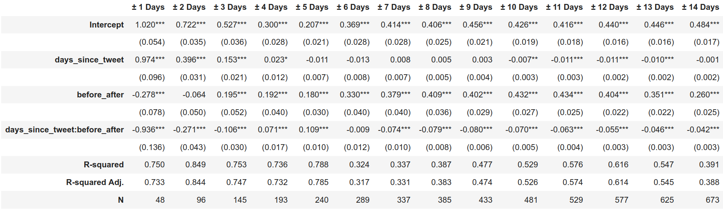The height and width of the screenshot is (209, 723).
Task: Select the N row label
Action: [121, 200]
